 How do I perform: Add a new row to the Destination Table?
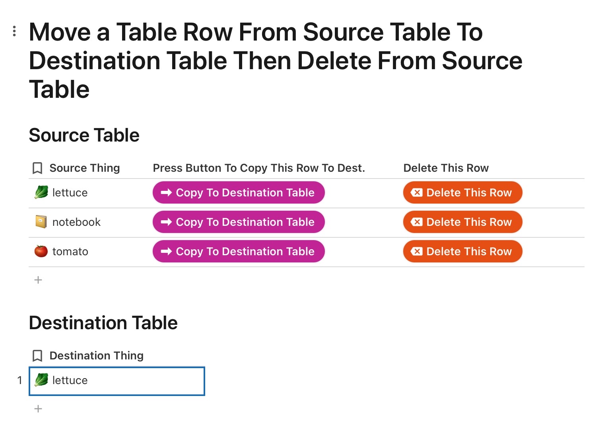click(x=38, y=409)
